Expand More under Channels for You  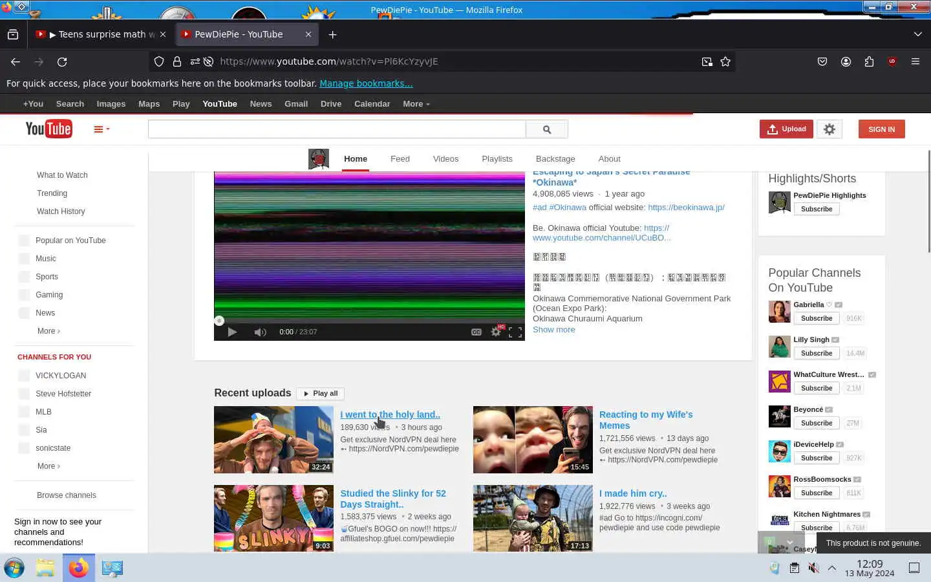point(48,466)
